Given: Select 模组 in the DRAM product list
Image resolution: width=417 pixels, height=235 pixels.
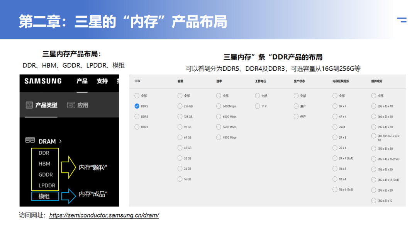Looking at the screenshot, I should [x=44, y=196].
